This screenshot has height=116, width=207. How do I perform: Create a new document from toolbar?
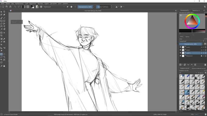[3, 7]
